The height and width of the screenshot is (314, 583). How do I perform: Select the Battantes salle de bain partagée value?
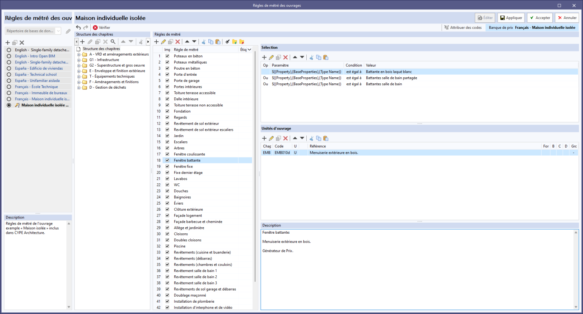tap(391, 78)
